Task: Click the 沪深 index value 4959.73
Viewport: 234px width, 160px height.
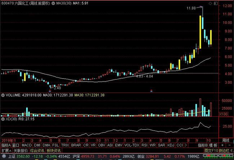Action: click(x=87, y=156)
